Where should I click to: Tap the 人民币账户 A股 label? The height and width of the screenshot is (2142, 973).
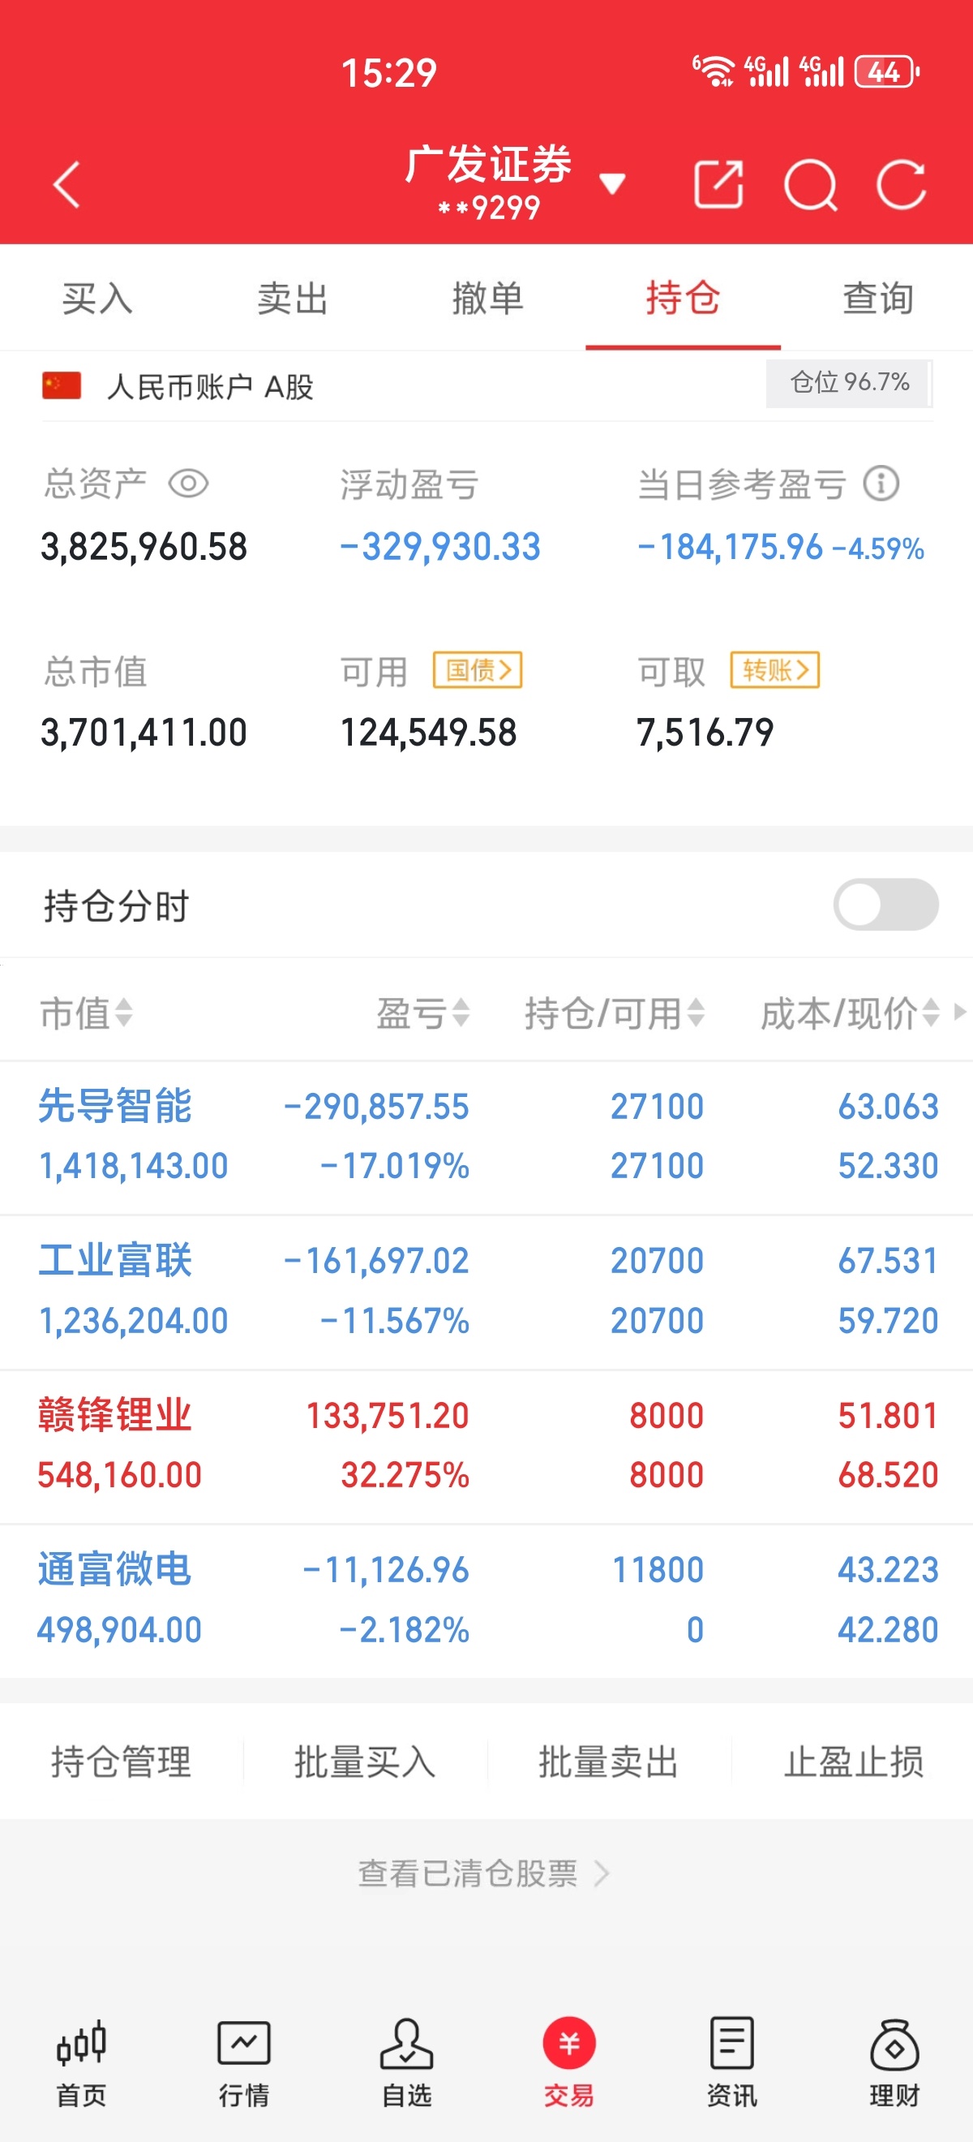click(x=210, y=387)
